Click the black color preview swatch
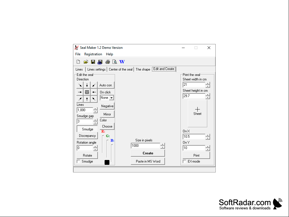289x217 pixels. coord(107,162)
